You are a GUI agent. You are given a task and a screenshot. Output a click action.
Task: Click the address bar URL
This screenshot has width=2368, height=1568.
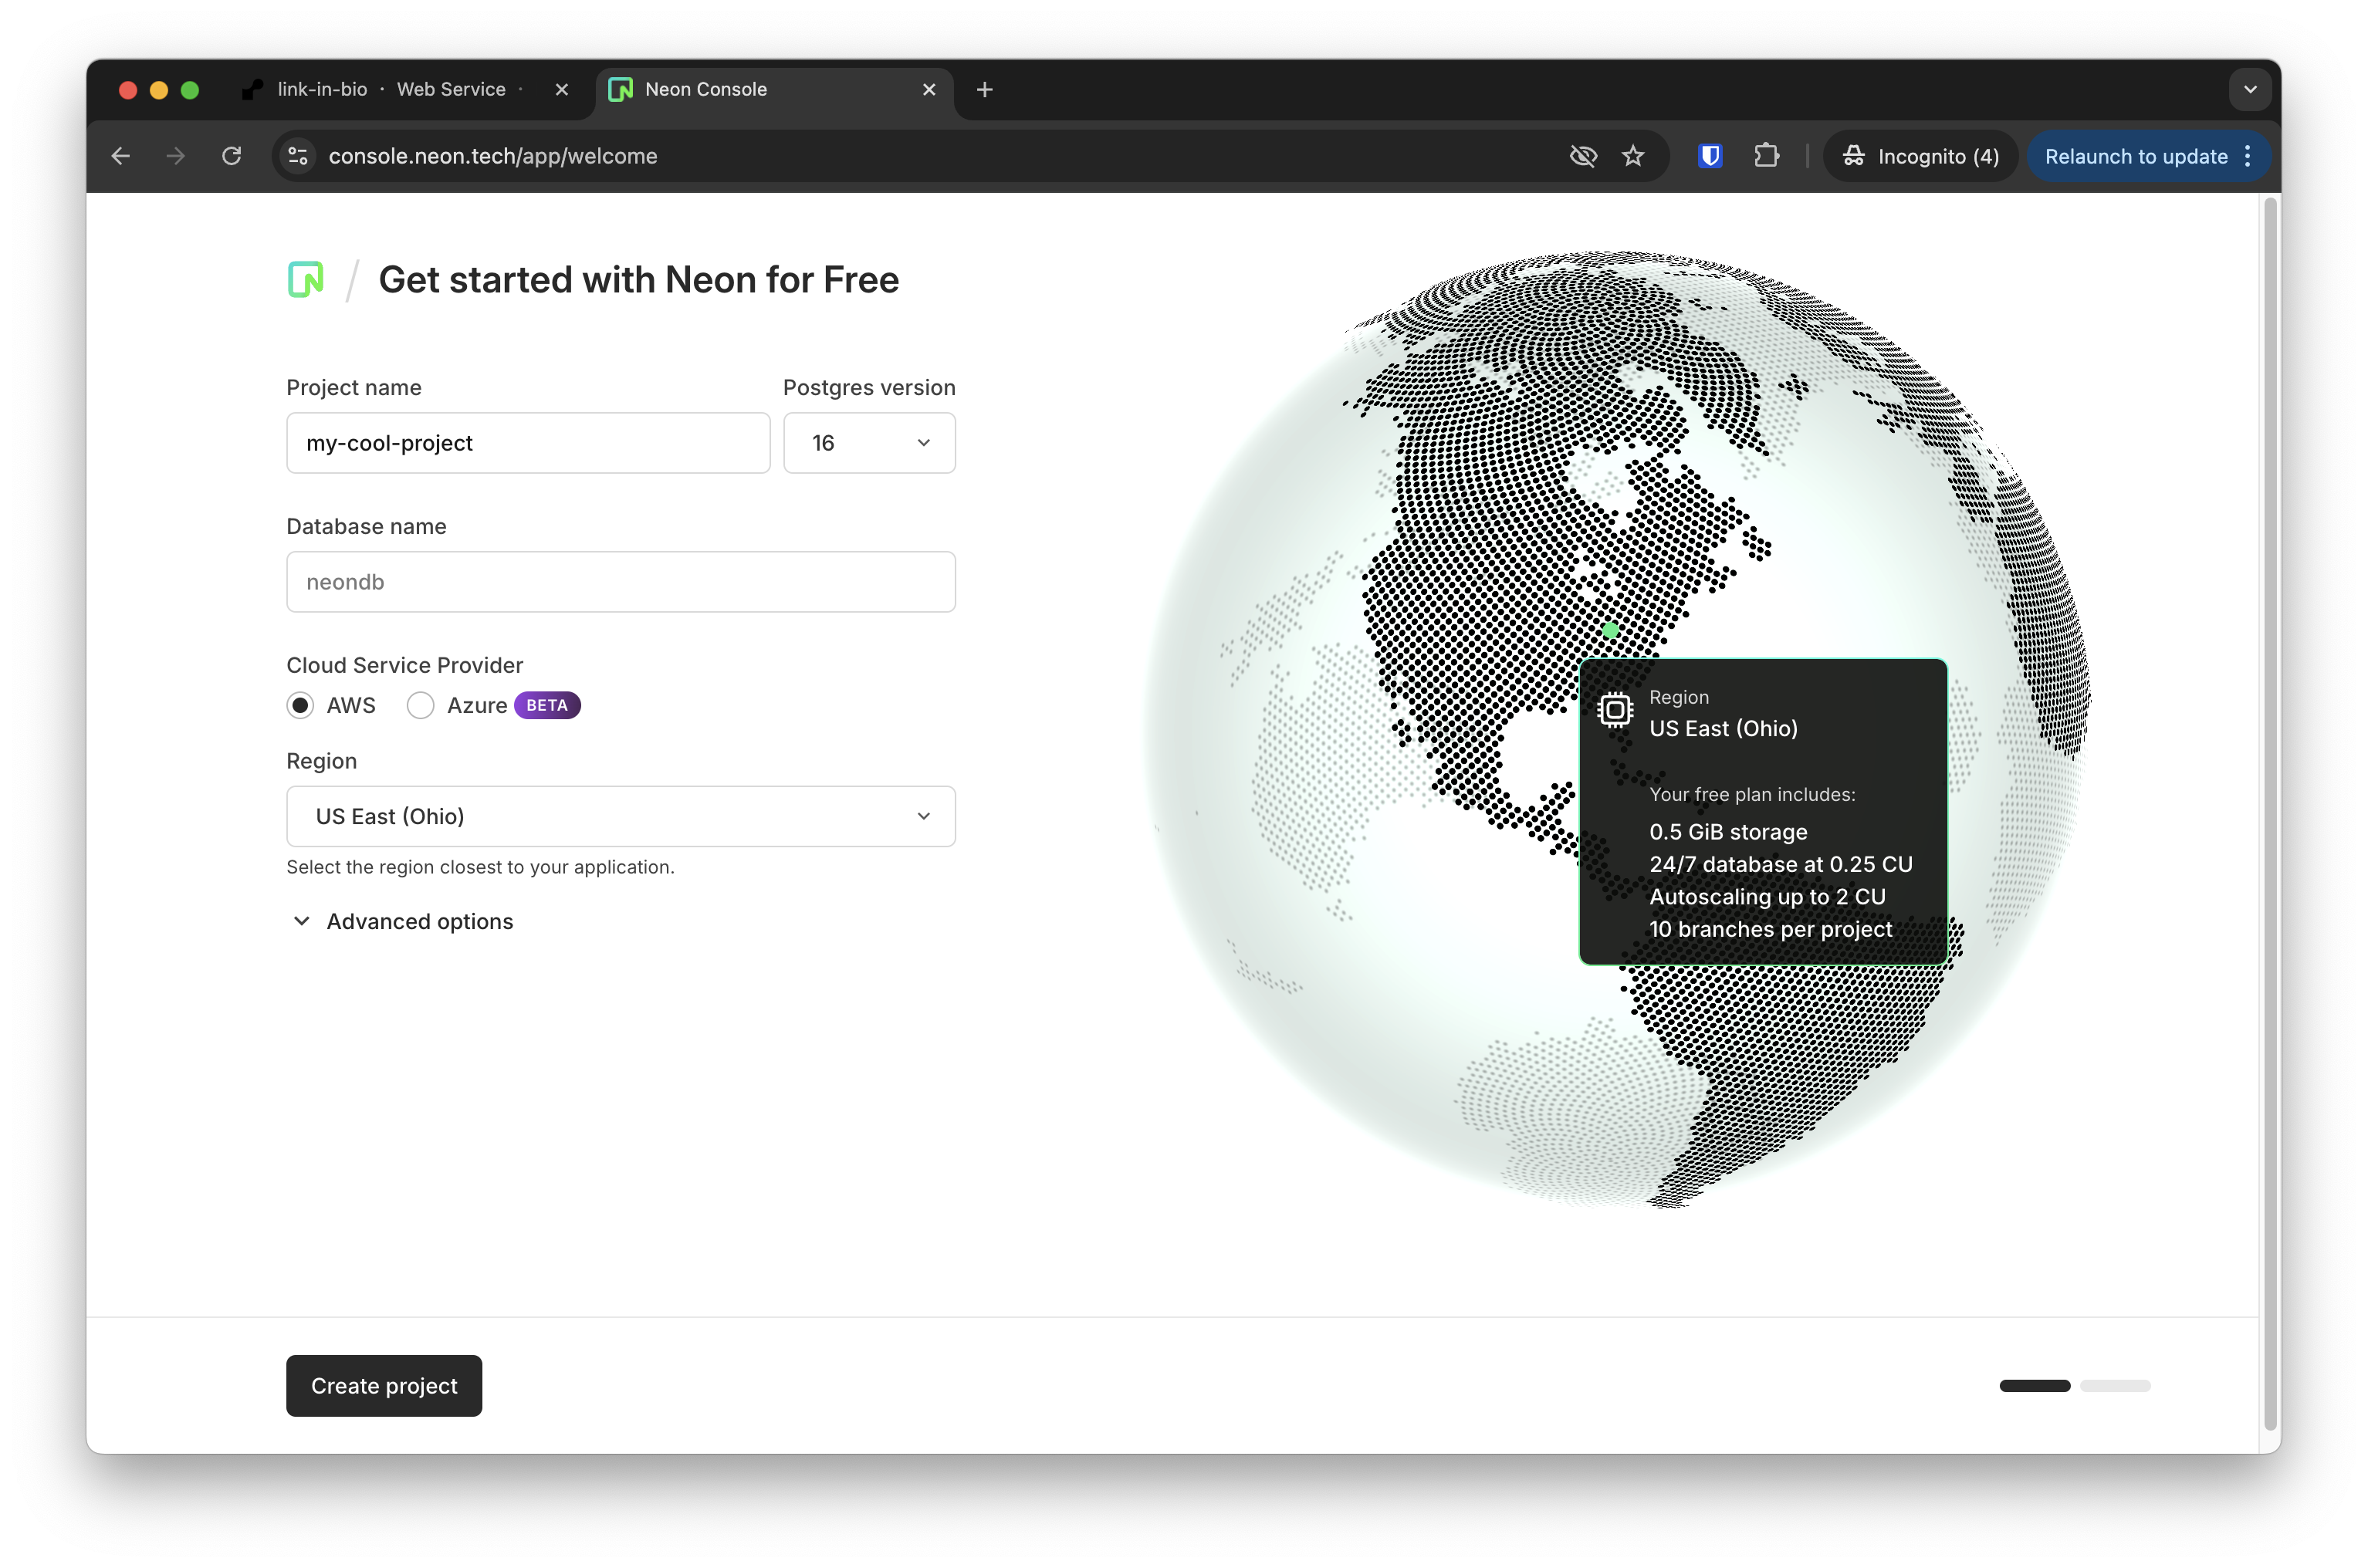pyautogui.click(x=493, y=156)
